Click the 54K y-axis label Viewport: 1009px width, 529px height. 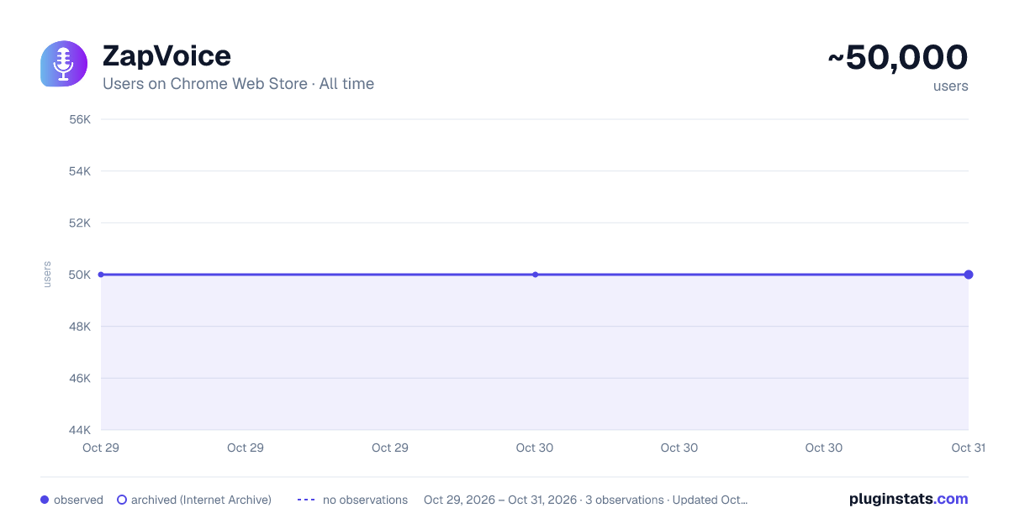point(80,171)
